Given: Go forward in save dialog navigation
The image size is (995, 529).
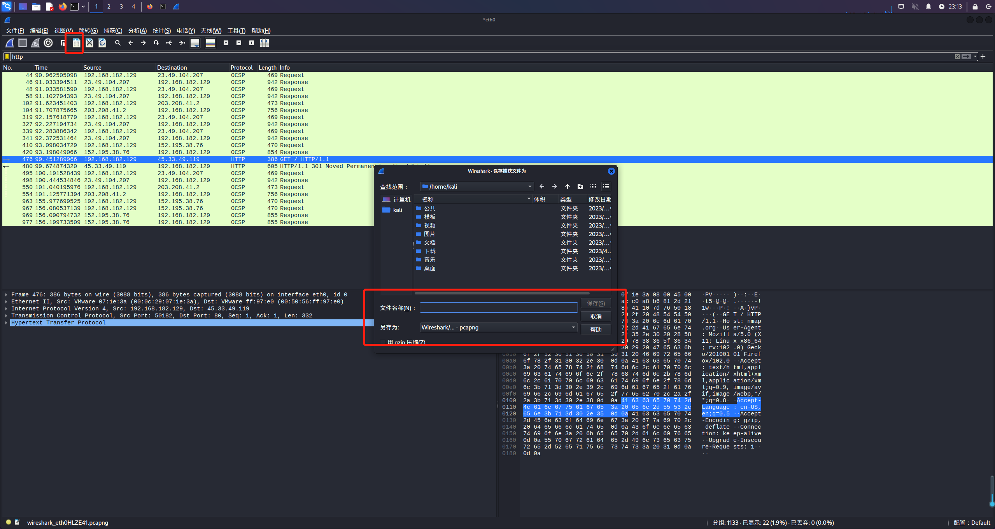Looking at the screenshot, I should pos(555,187).
